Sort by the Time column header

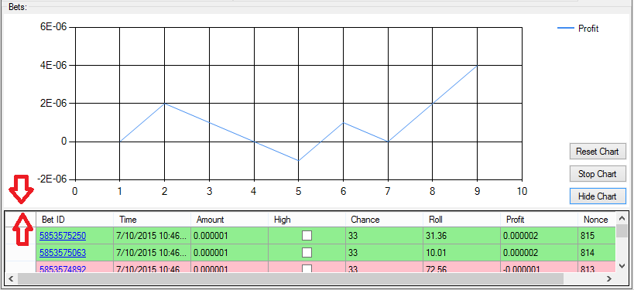152,220
